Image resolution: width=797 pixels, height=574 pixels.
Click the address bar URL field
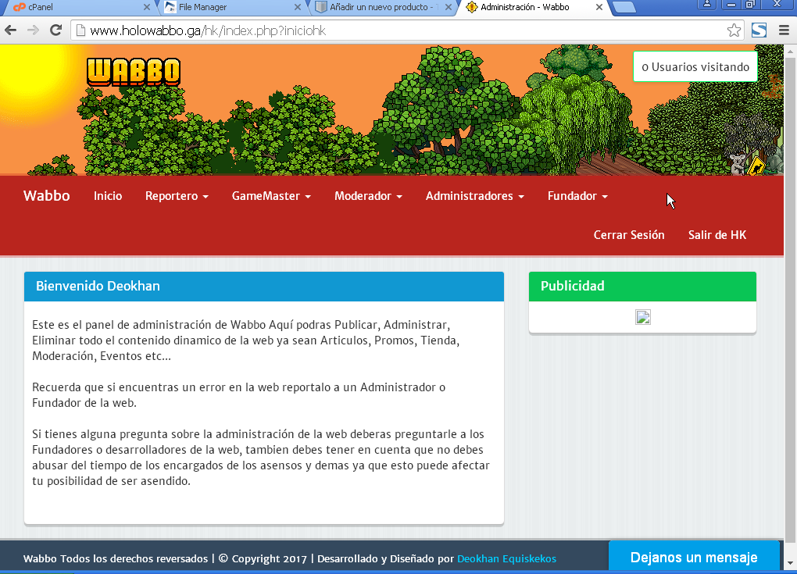click(406, 30)
